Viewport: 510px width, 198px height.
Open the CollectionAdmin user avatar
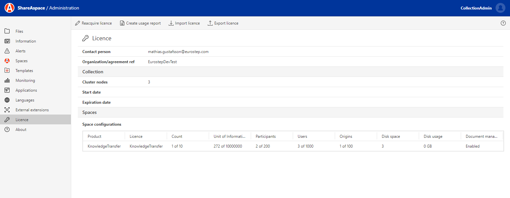click(500, 8)
